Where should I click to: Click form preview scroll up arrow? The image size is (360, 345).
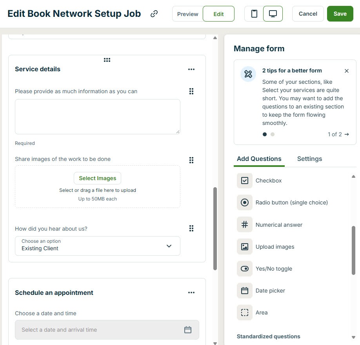[x=215, y=38]
